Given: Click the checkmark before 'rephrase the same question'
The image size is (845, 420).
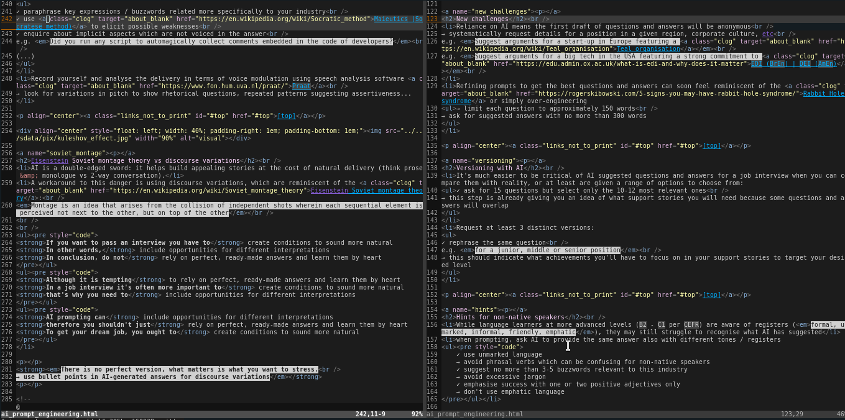Looking at the screenshot, I should (x=443, y=242).
